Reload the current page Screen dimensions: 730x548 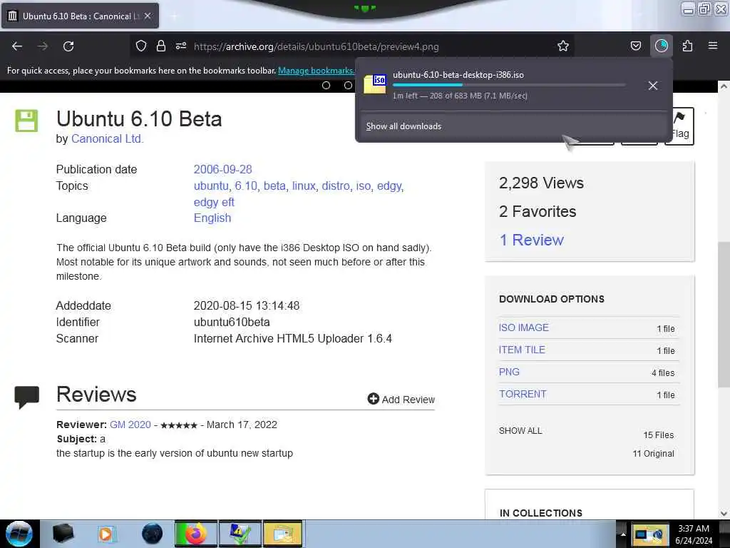(x=68, y=46)
